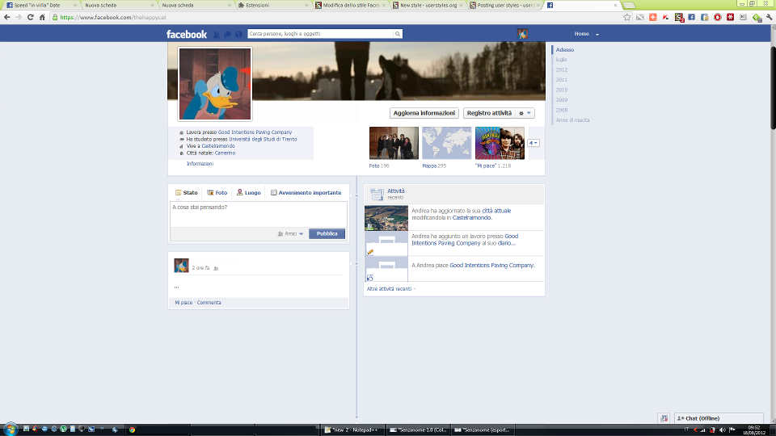Click Commenta under the post
The width and height of the screenshot is (776, 436).
tap(209, 303)
